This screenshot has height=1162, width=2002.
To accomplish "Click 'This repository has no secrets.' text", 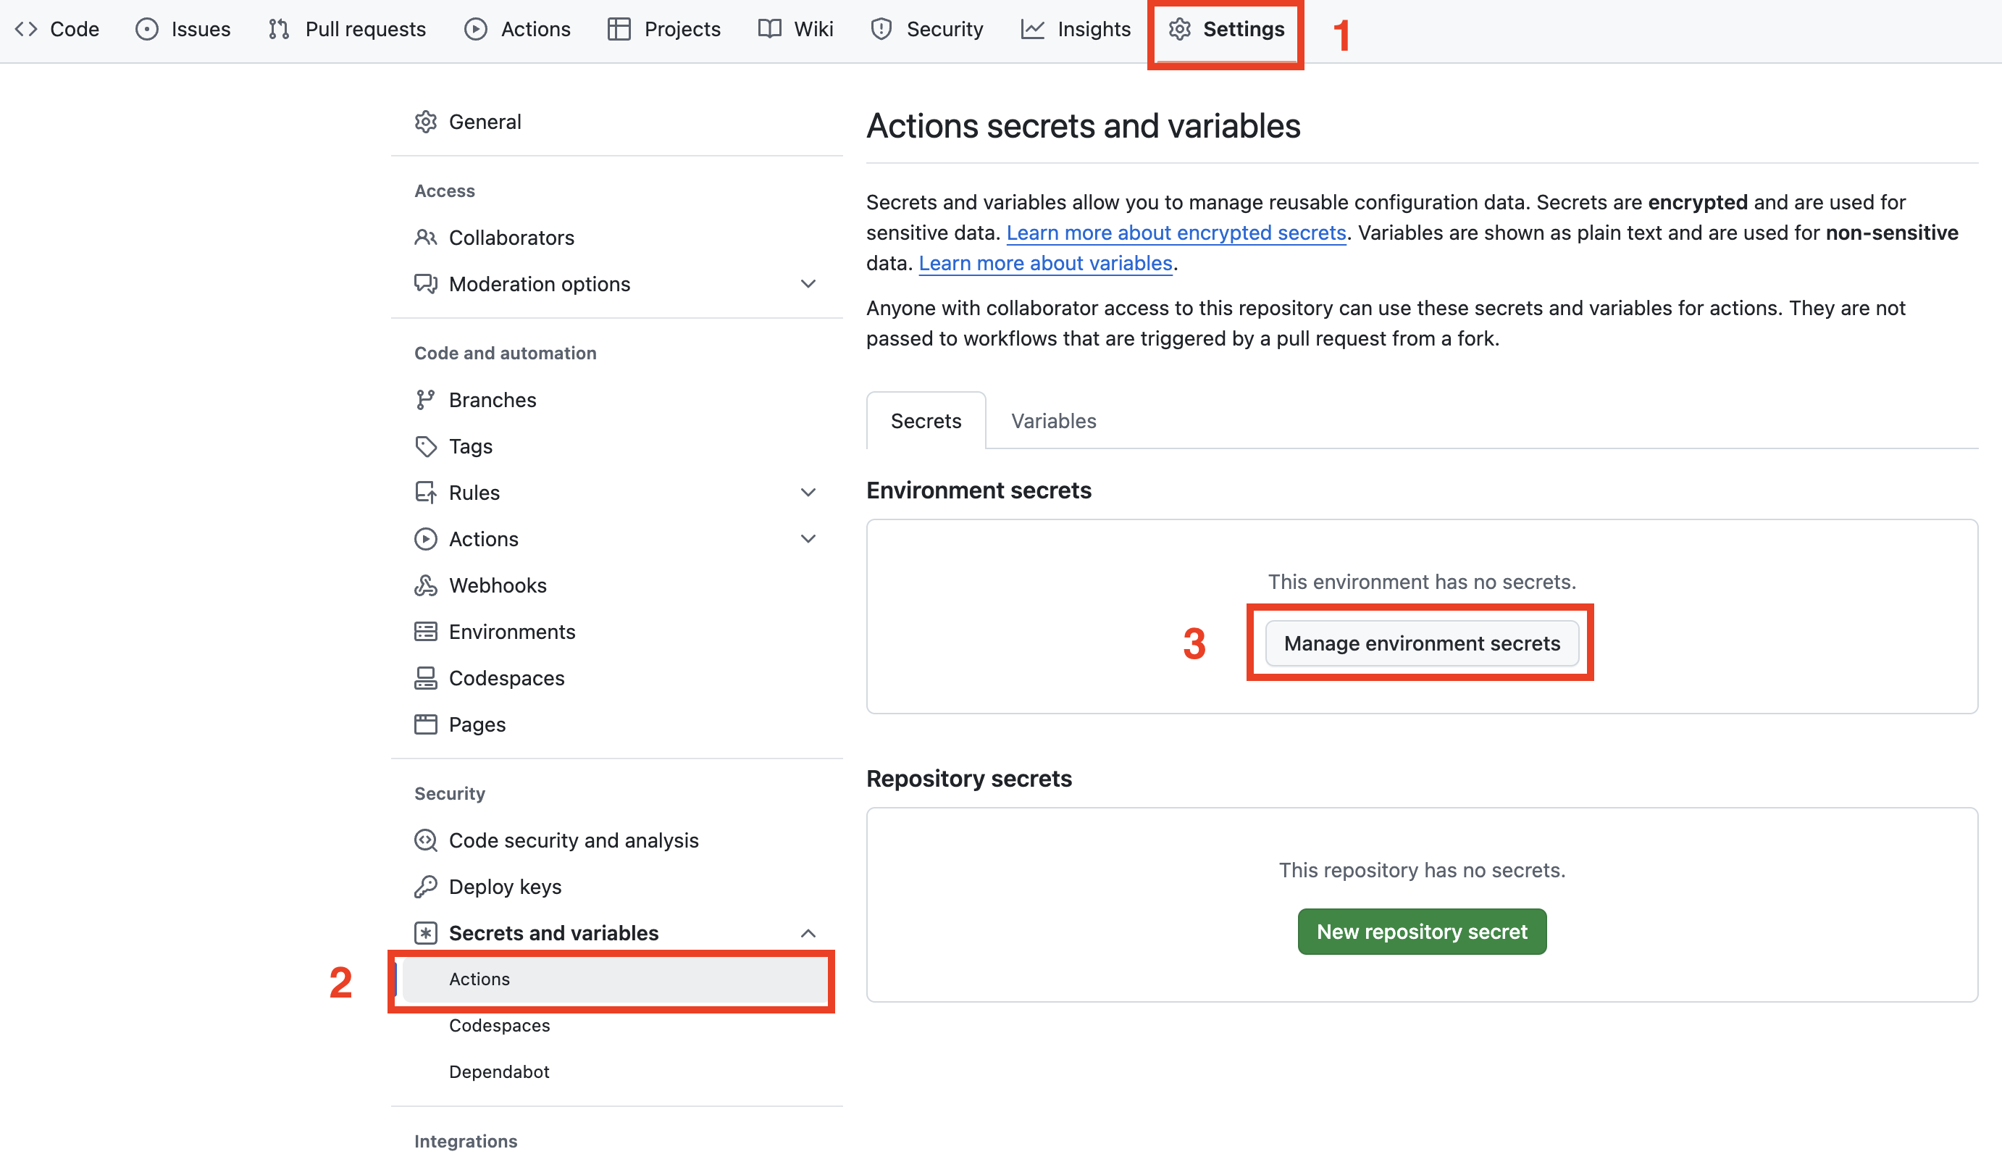I will click(1422, 870).
